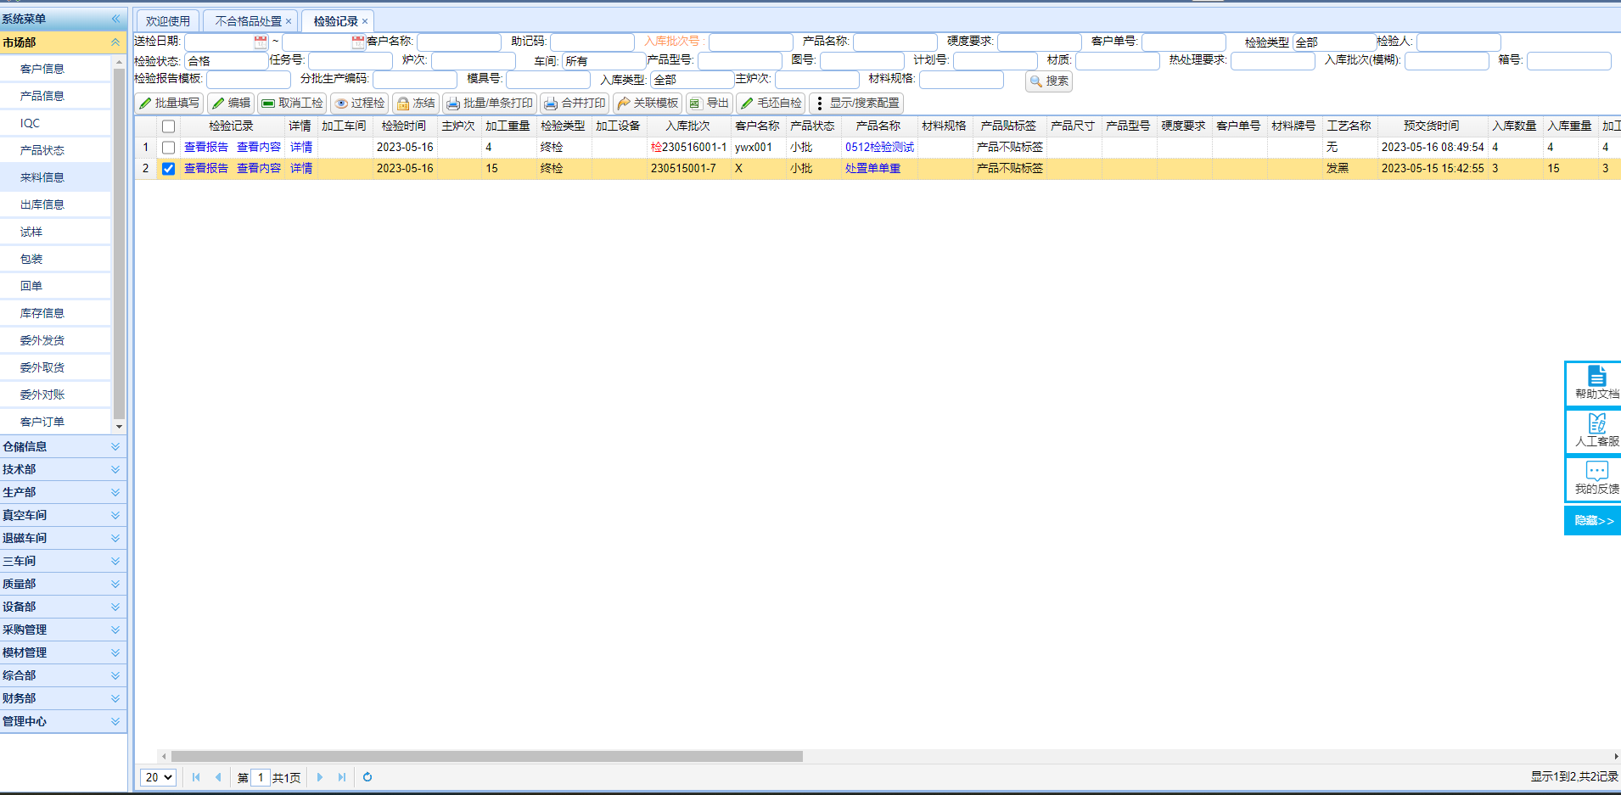The height and width of the screenshot is (795, 1621).
Task: Open 详情 link in row 2
Action: click(x=301, y=169)
